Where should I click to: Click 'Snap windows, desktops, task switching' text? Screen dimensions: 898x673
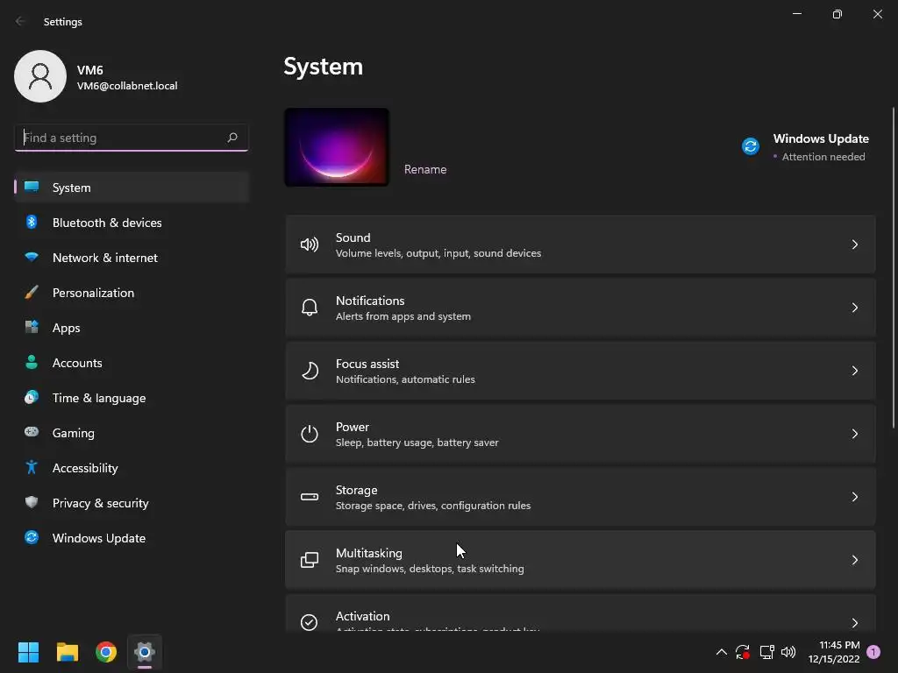tap(430, 568)
